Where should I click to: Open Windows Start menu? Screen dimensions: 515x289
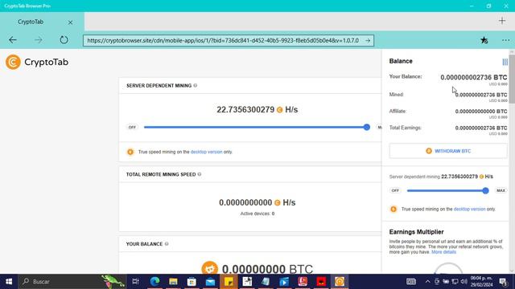[9, 282]
